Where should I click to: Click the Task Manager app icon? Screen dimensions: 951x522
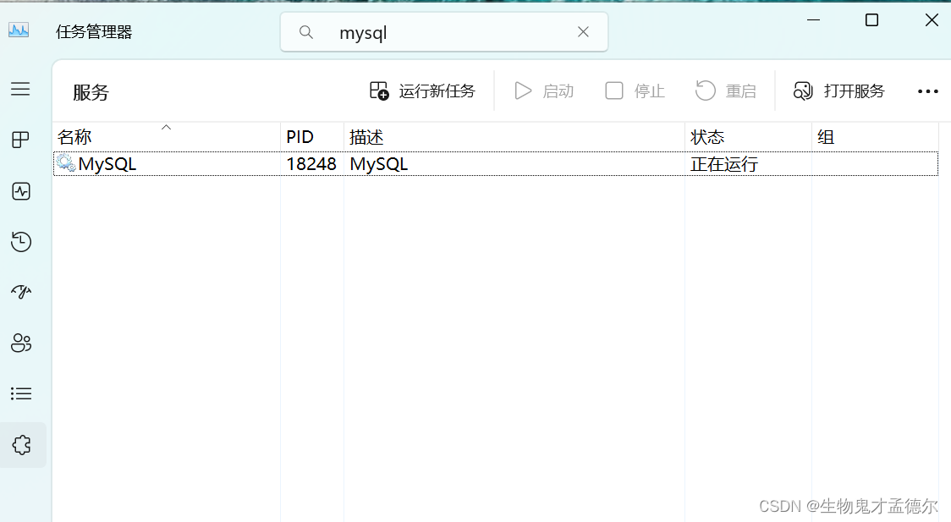(19, 30)
